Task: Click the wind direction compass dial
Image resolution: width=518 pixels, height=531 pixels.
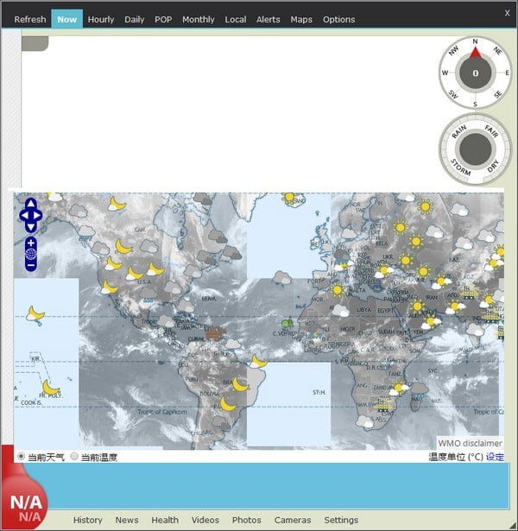Action: (474, 73)
